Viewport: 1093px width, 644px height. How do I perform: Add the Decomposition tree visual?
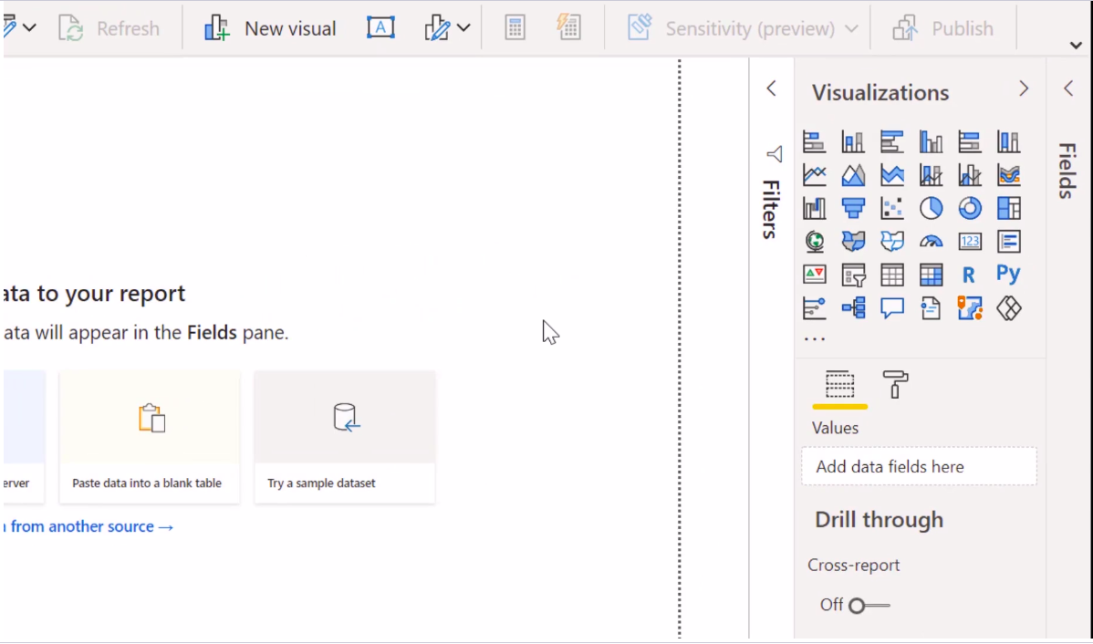click(853, 307)
